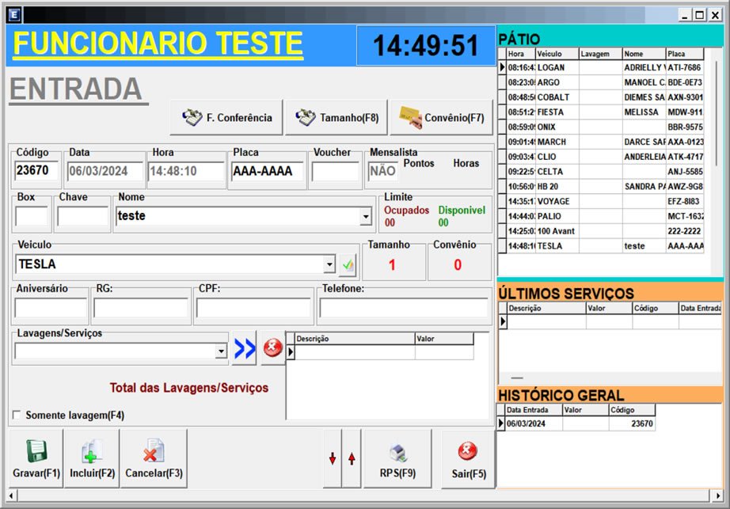The height and width of the screenshot is (509, 730).
Task: Click the Sair(F5) exit icon
Action: coord(467,451)
